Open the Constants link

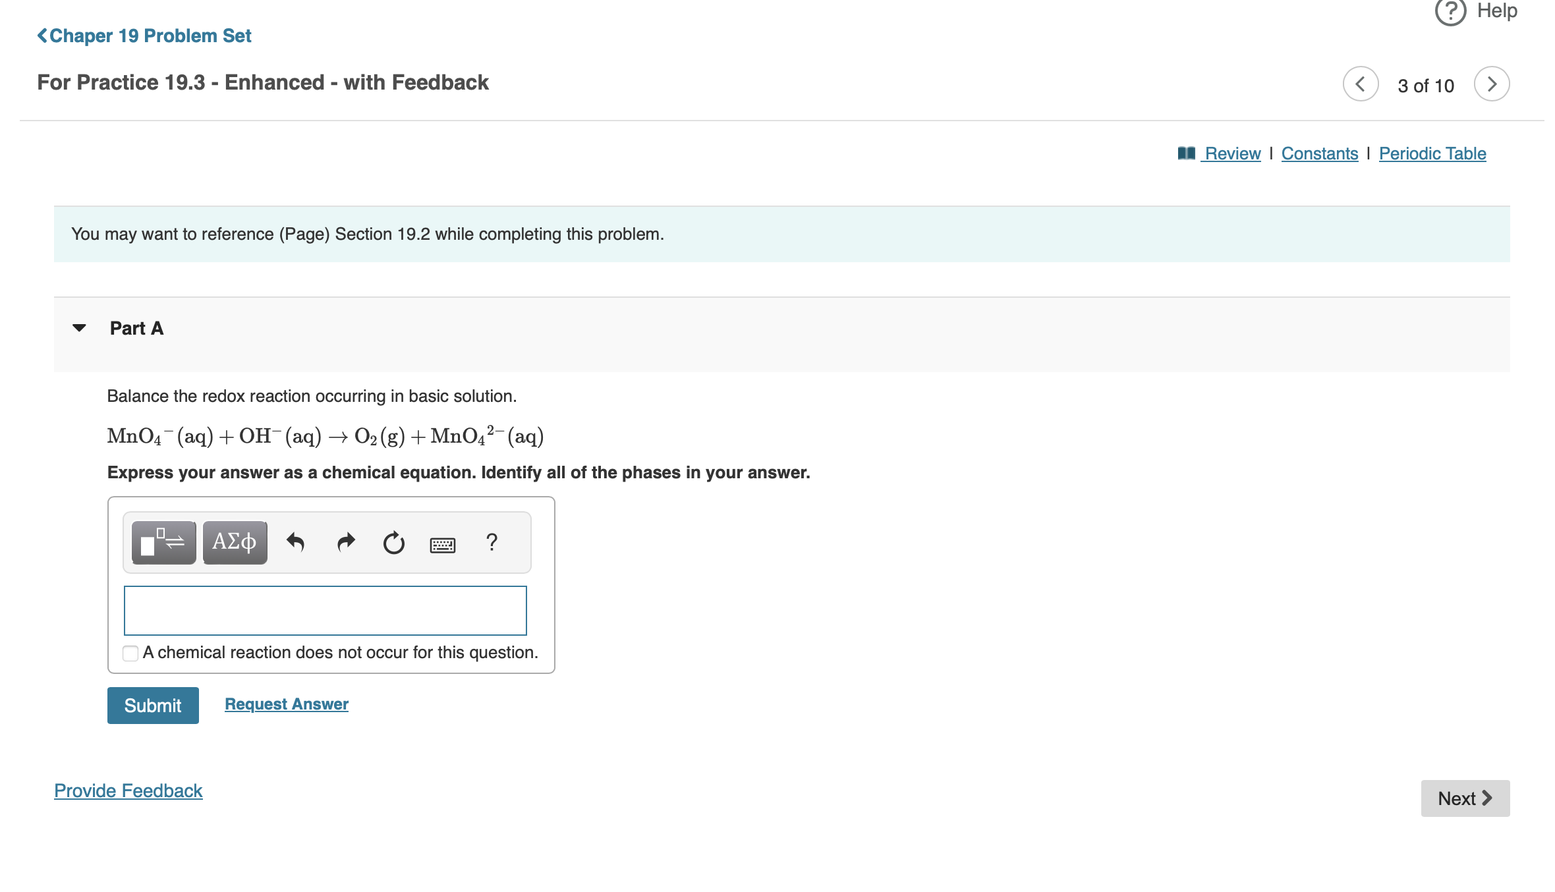click(1319, 153)
